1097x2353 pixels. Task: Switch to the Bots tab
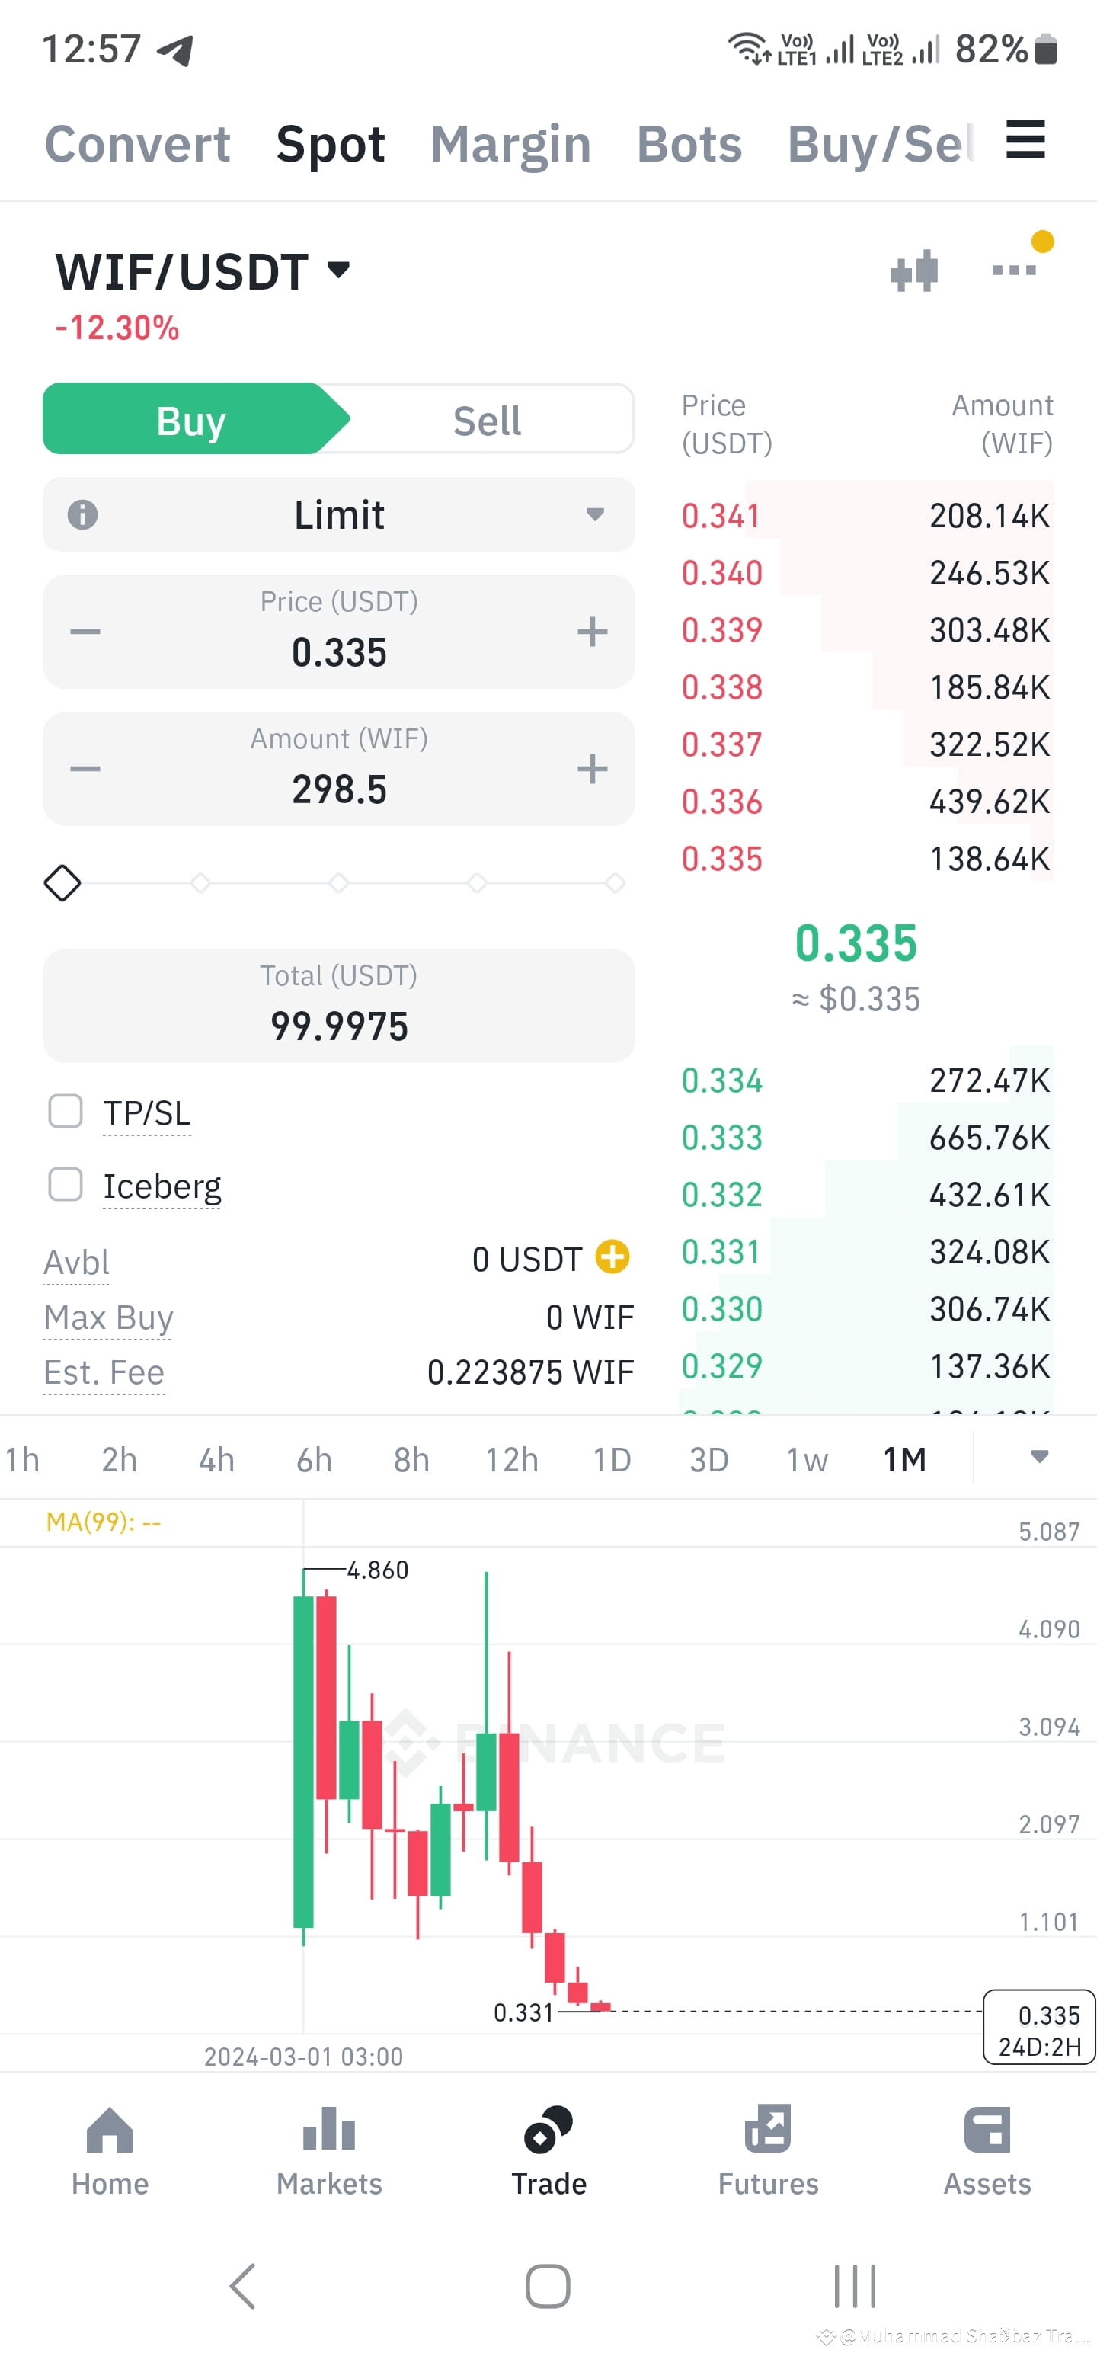click(x=689, y=144)
